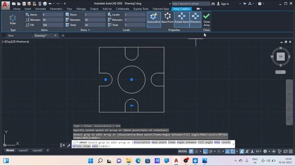Image resolution: width=295 pixels, height=166 pixels.
Task: Click the New drawing quick-access icon
Action: [14, 4]
